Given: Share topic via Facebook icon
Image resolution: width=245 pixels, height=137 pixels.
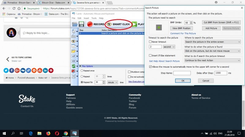Looking at the screenshot, I should (x=12, y=70).
